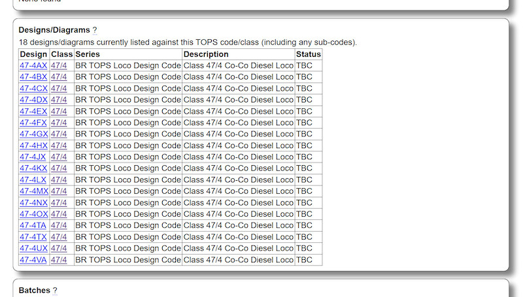
Task: Go to the 47-4HX design link
Action: (x=33, y=146)
